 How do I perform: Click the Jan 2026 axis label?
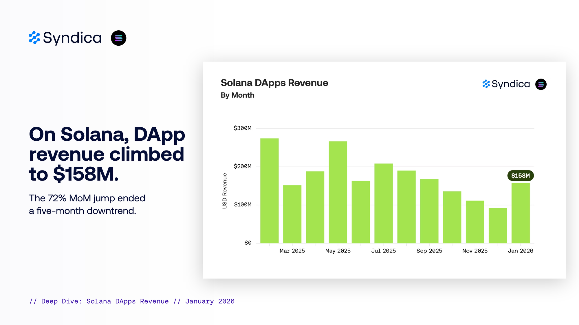point(520,251)
